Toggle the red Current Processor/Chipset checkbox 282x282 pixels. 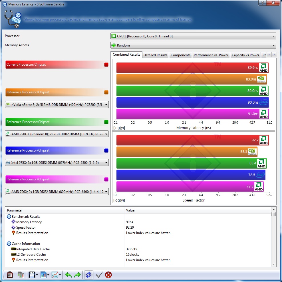coord(106,65)
